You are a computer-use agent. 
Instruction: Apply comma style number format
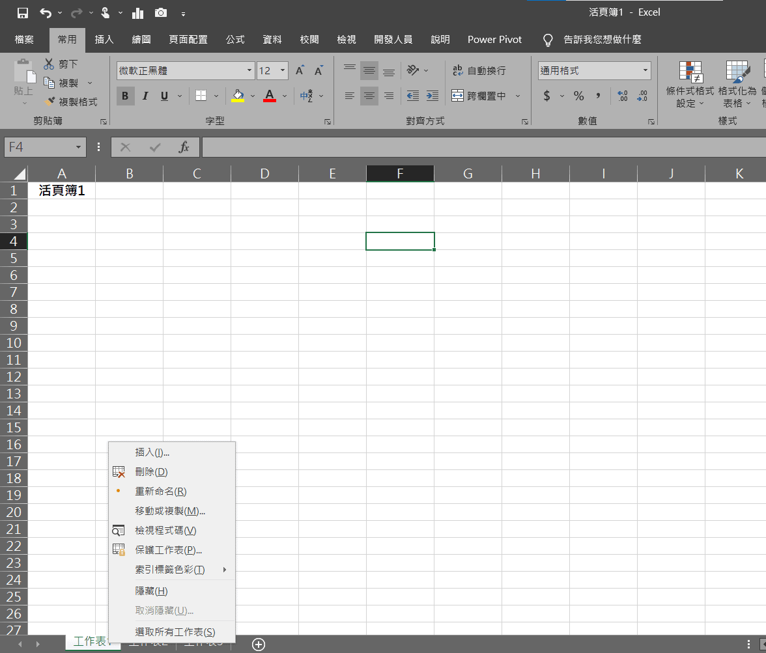(x=598, y=96)
